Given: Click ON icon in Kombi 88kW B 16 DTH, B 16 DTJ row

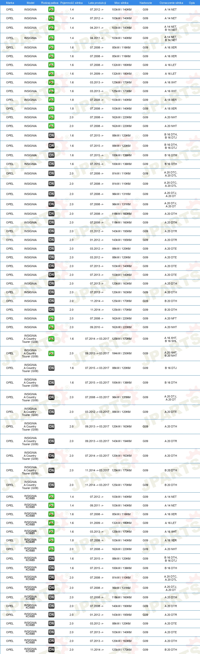Looking at the screenshot, I should tap(51, 559).
